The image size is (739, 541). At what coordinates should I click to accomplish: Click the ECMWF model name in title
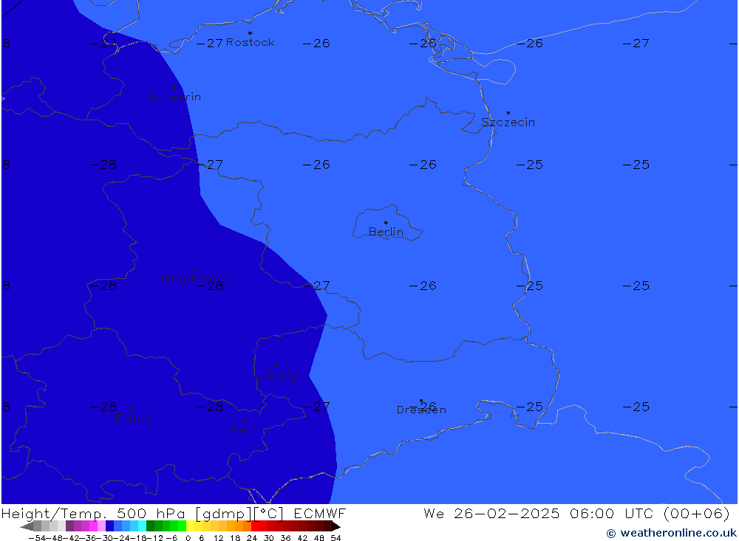click(x=319, y=513)
